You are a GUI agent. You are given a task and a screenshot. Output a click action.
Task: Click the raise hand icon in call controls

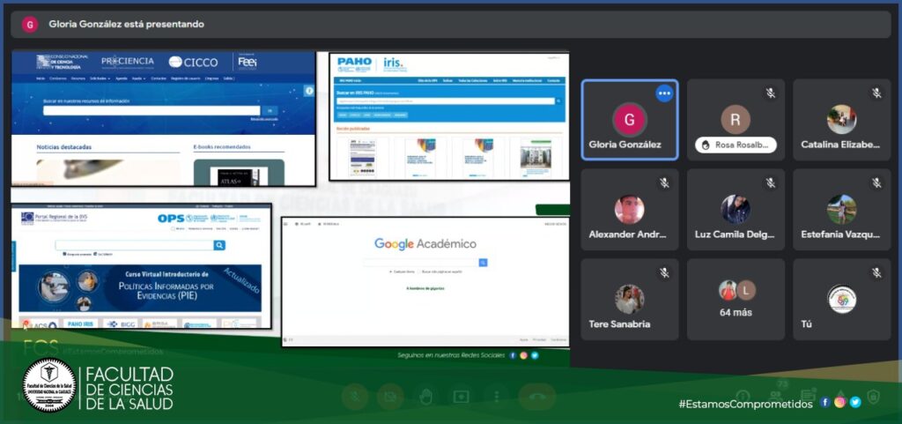pos(425,397)
